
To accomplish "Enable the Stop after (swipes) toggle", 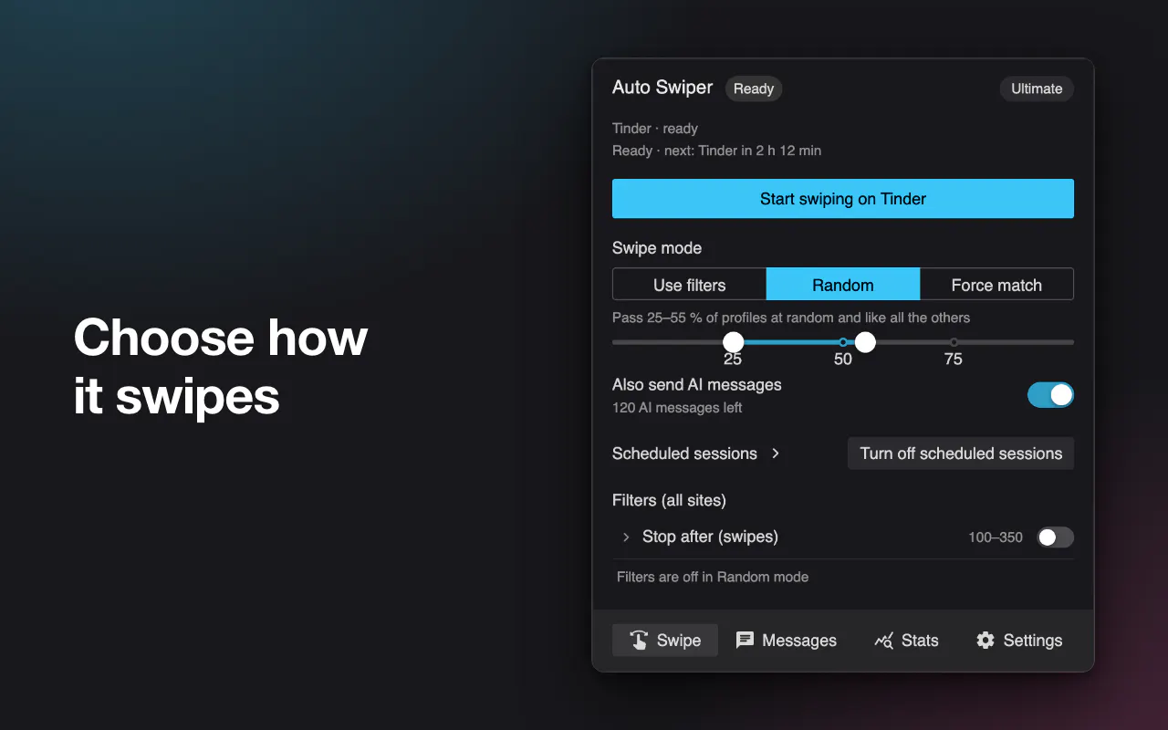I will (x=1055, y=537).
